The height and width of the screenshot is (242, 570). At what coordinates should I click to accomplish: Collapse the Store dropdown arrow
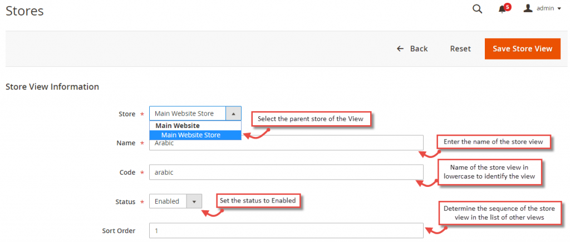pyautogui.click(x=233, y=113)
